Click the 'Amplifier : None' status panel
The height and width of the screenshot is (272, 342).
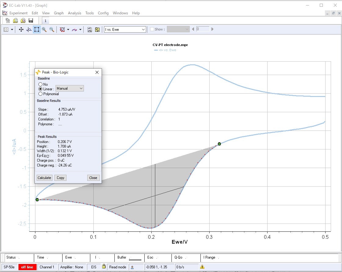pos(72,267)
